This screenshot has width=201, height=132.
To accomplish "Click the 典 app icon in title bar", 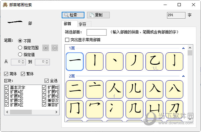I will [5, 5].
